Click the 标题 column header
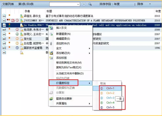 click(x=49, y=11)
